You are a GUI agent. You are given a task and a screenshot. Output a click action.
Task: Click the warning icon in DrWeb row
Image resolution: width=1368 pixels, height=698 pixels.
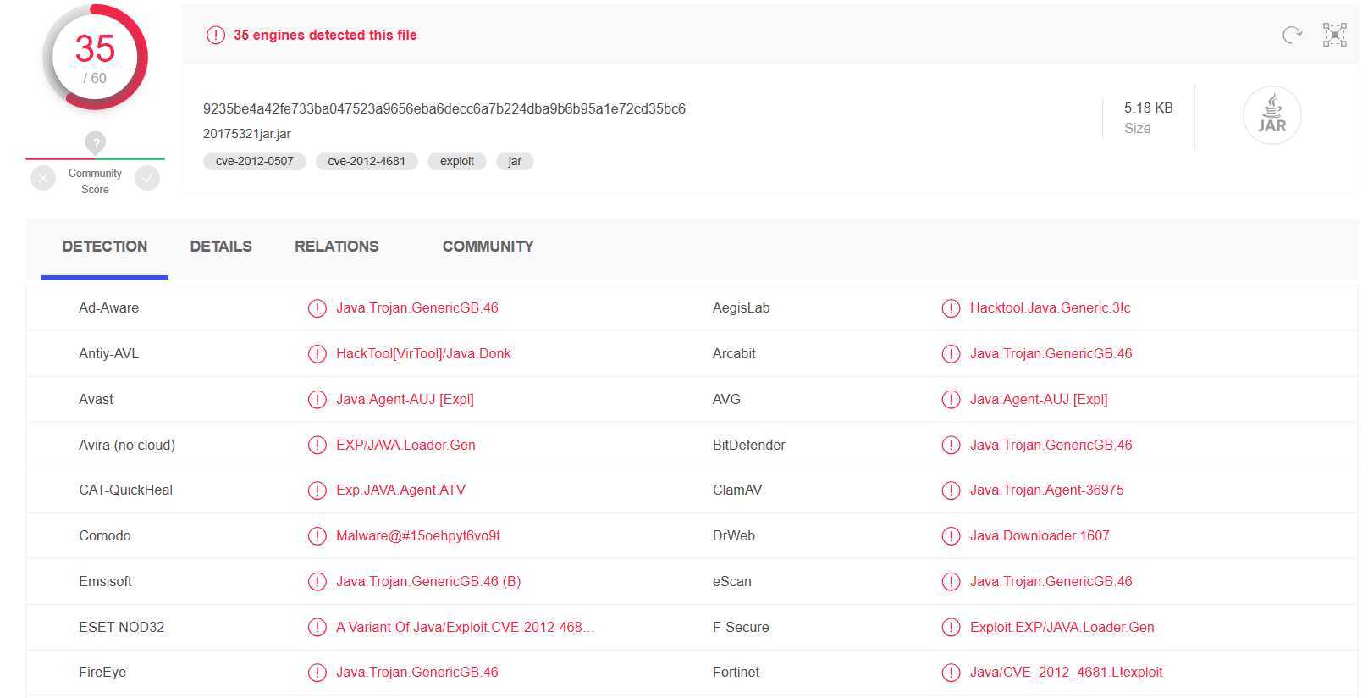[x=951, y=536]
